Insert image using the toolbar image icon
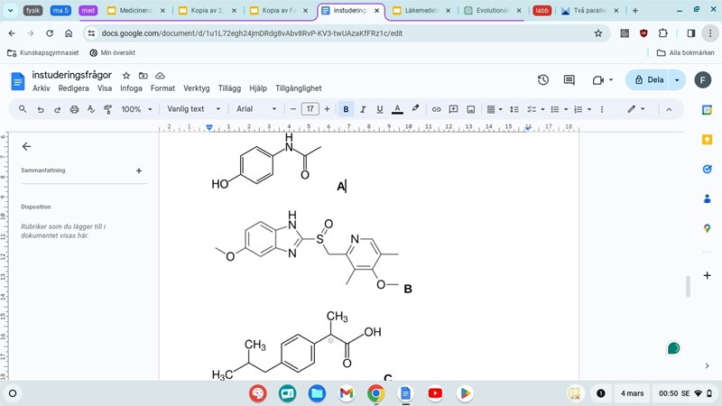This screenshot has height=406, width=722. pyautogui.click(x=470, y=109)
